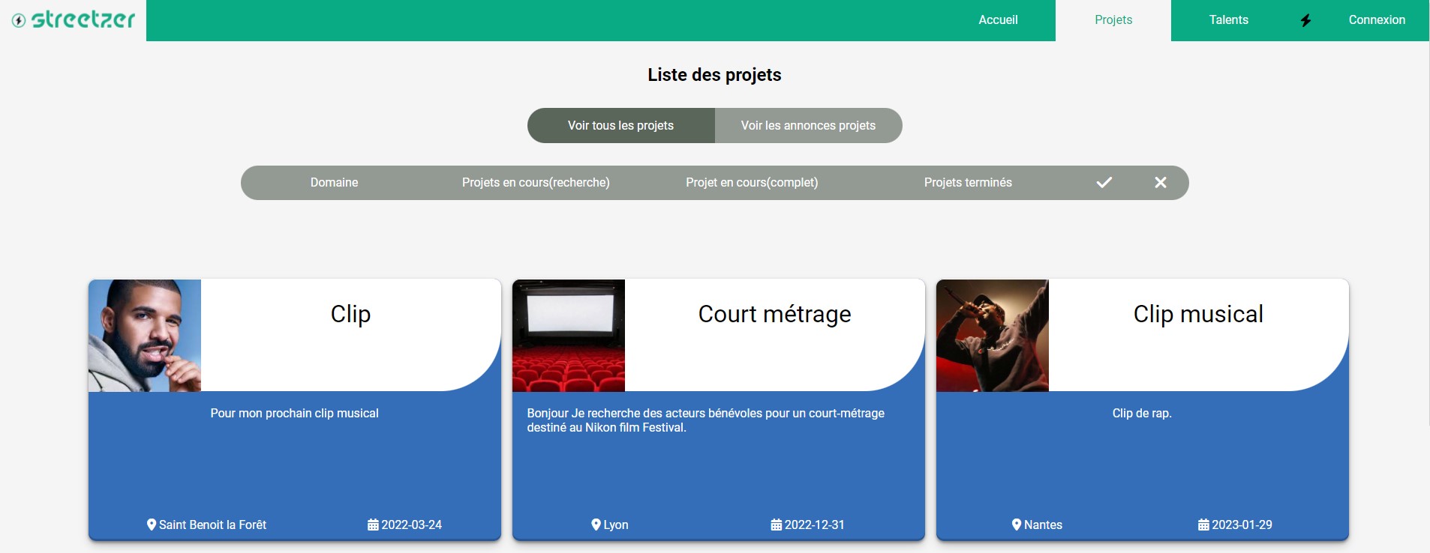Open the Court métrage project title
This screenshot has height=553, width=1430.
[x=774, y=314]
